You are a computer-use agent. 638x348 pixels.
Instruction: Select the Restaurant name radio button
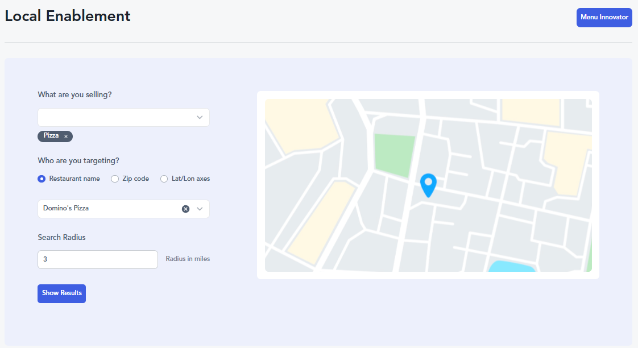click(42, 179)
